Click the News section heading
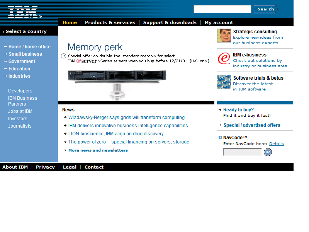Image resolution: width=309 pixels, height=232 pixels. tap(68, 110)
